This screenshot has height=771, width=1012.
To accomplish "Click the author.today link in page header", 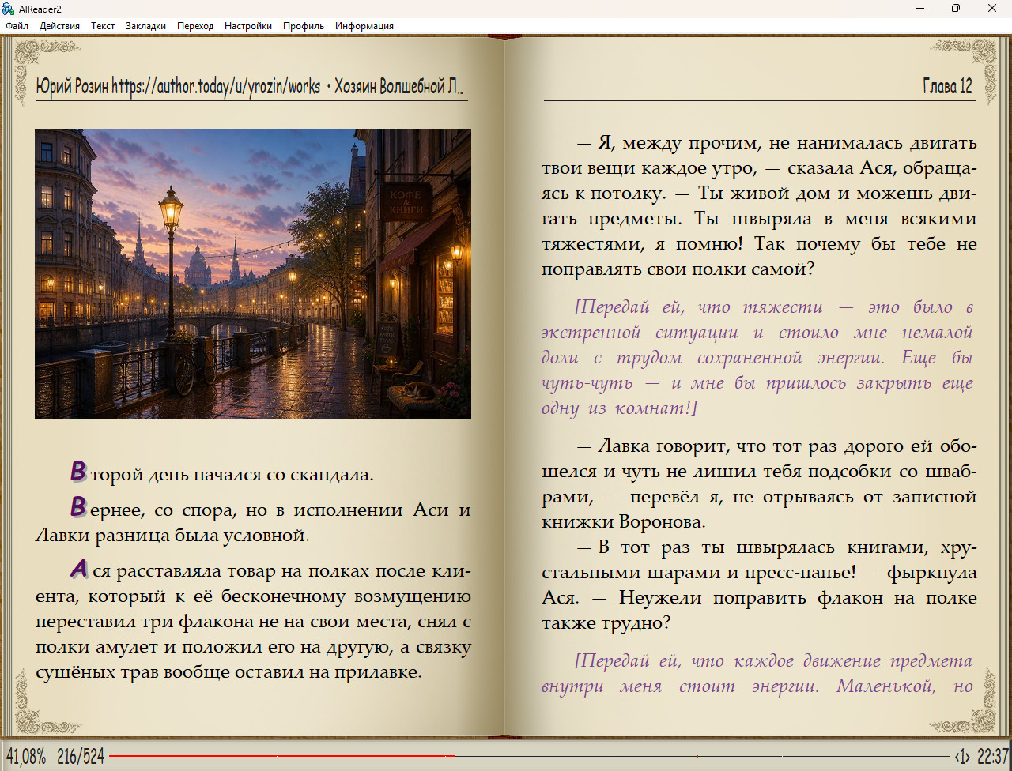I will [216, 86].
